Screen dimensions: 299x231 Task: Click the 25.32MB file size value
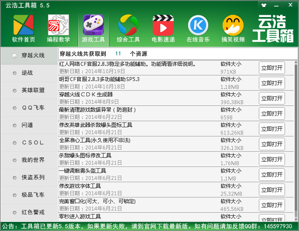click(x=231, y=194)
